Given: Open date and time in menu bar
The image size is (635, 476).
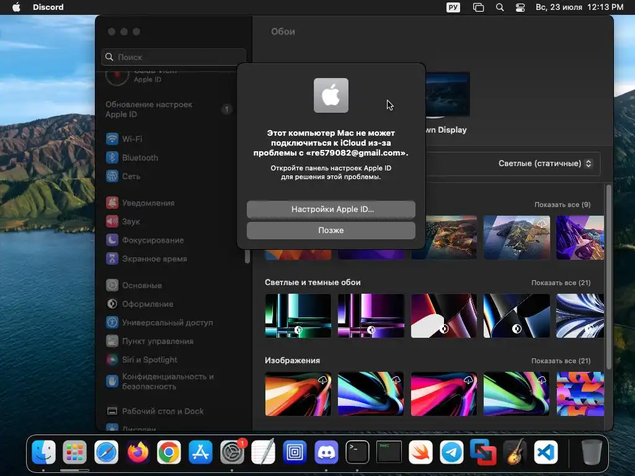Looking at the screenshot, I should [580, 7].
